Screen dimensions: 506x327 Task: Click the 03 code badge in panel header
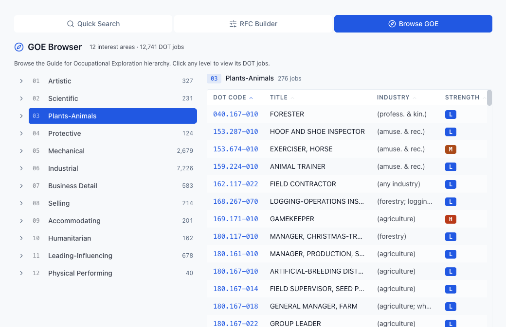[x=214, y=79]
